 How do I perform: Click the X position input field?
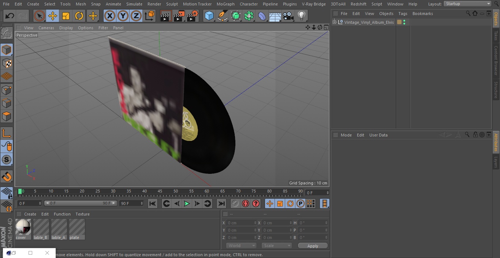241,223
